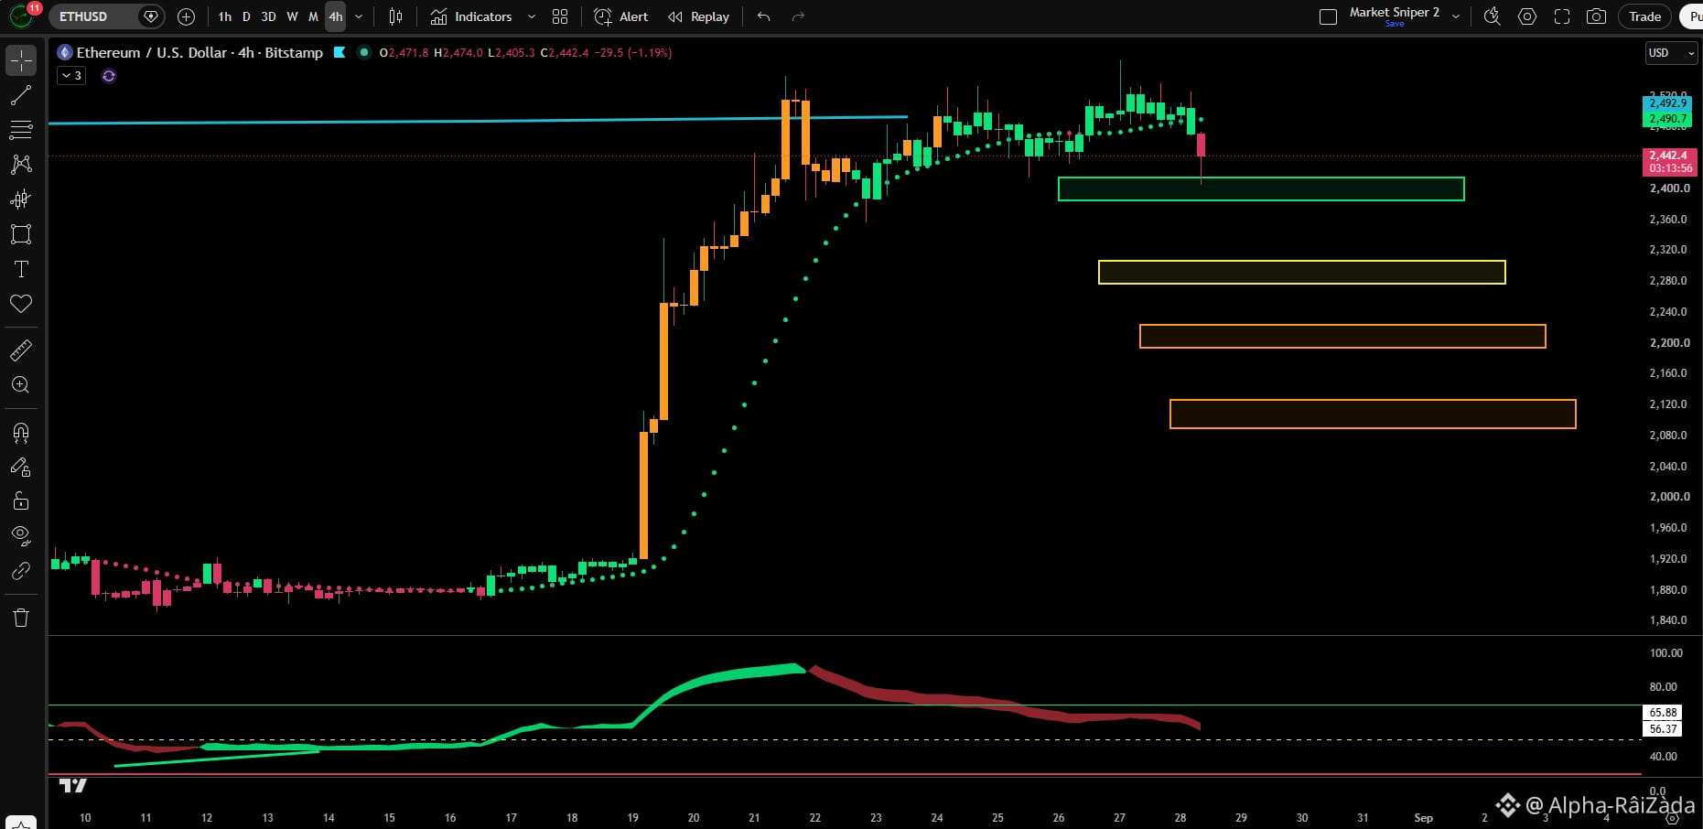Image resolution: width=1703 pixels, height=829 pixels.
Task: Open the user profile avatar menu
Action: tap(21, 16)
